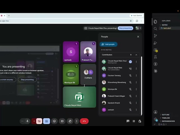Open new browser tab with plus icon

9,15
